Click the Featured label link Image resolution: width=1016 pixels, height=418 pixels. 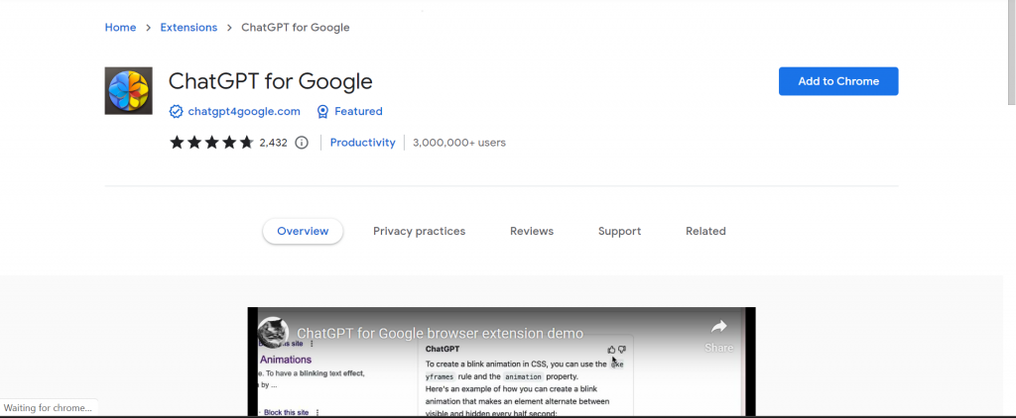pyautogui.click(x=358, y=111)
